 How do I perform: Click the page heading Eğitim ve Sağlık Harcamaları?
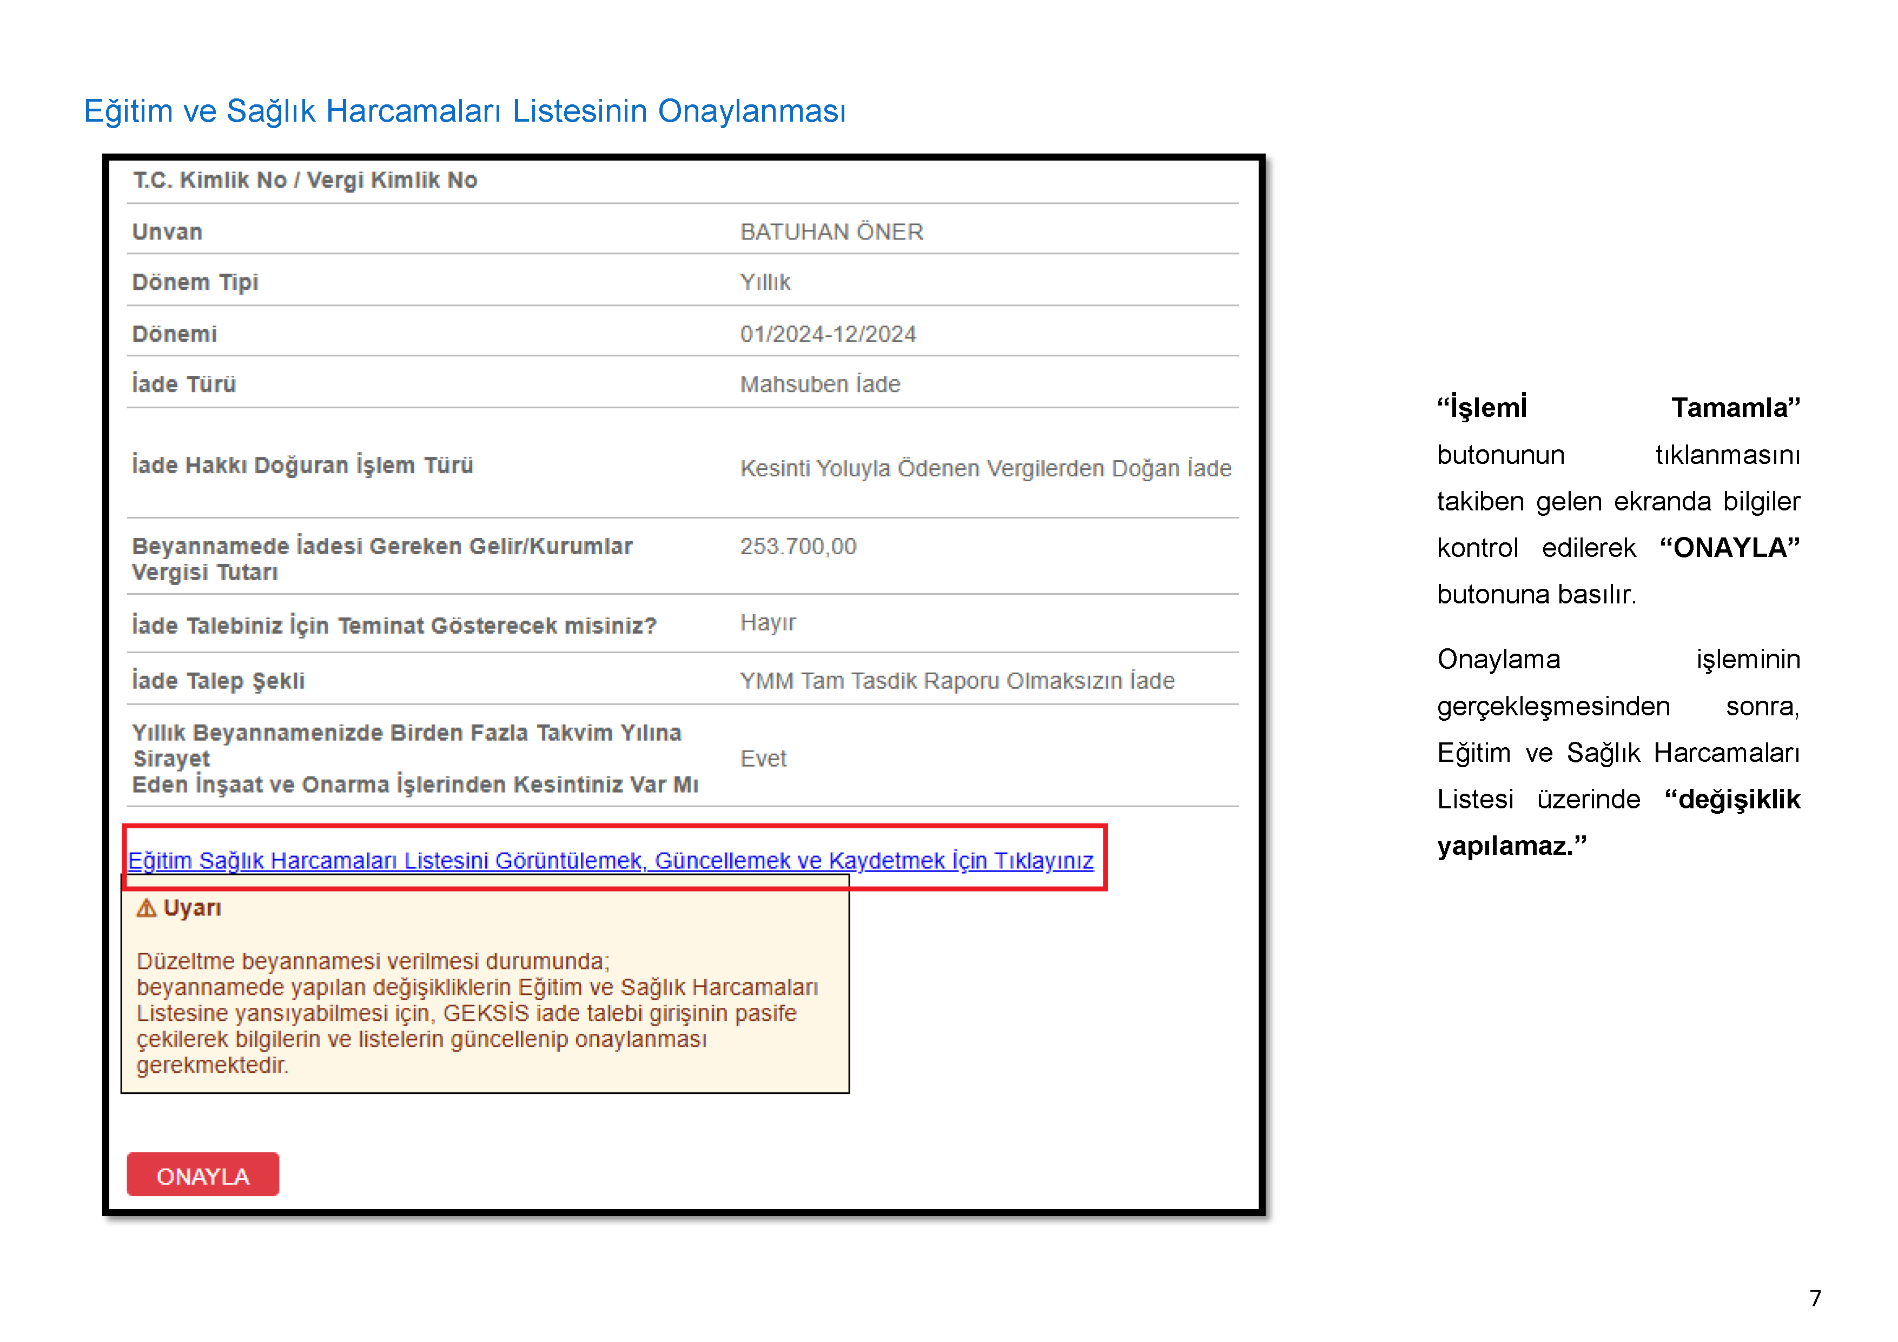click(465, 111)
